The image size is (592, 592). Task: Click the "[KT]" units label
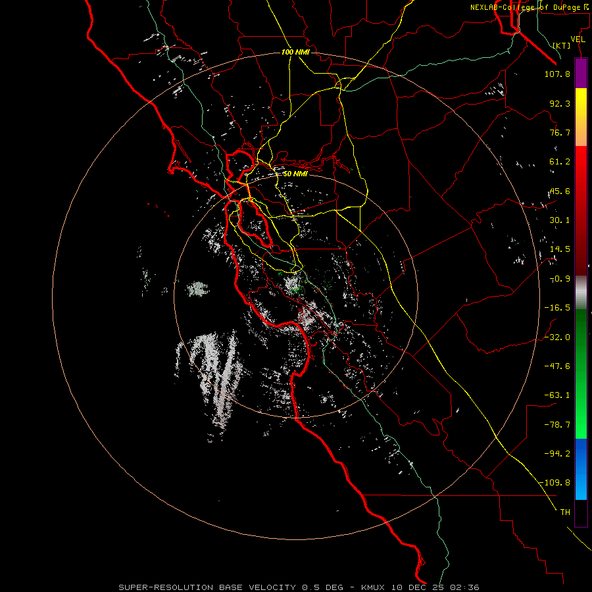click(x=562, y=45)
